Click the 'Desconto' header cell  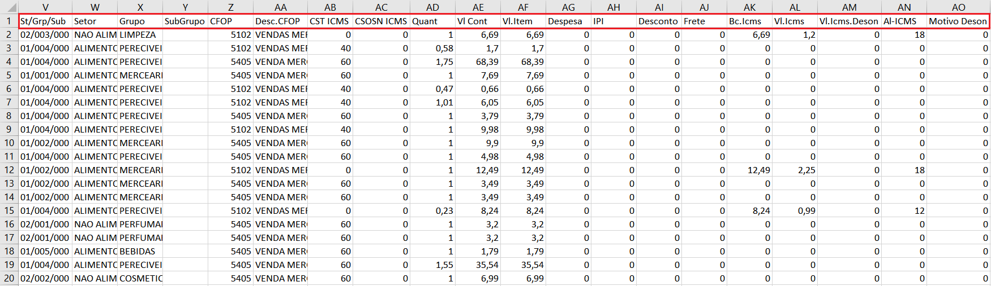[658, 21]
